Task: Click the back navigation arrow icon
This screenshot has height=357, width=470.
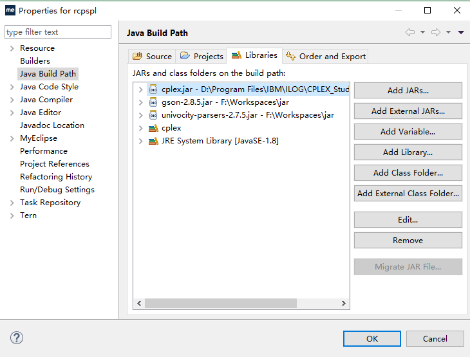Action: pos(410,33)
